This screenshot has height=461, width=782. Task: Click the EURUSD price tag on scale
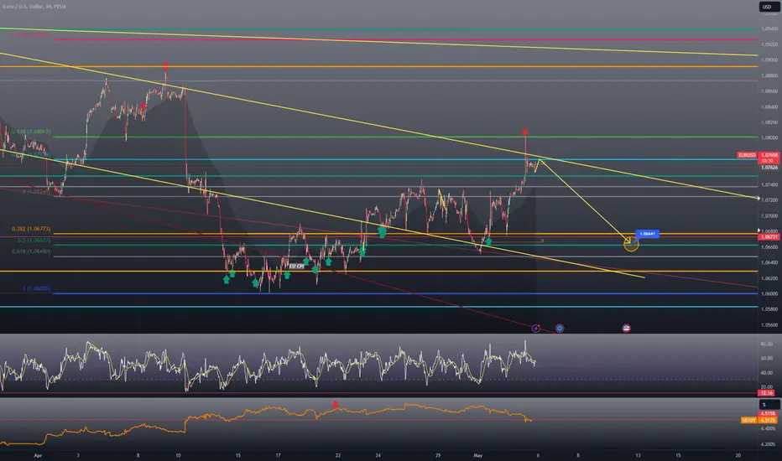[747, 155]
